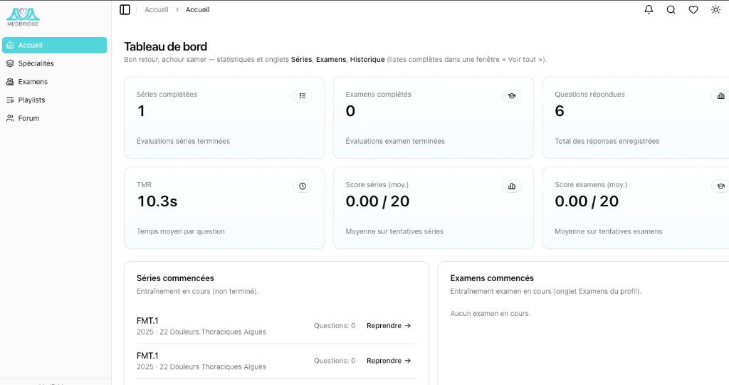Viewport: 729px width, 385px height.
Task: Click chart icon on Score séries card
Action: pyautogui.click(x=511, y=186)
